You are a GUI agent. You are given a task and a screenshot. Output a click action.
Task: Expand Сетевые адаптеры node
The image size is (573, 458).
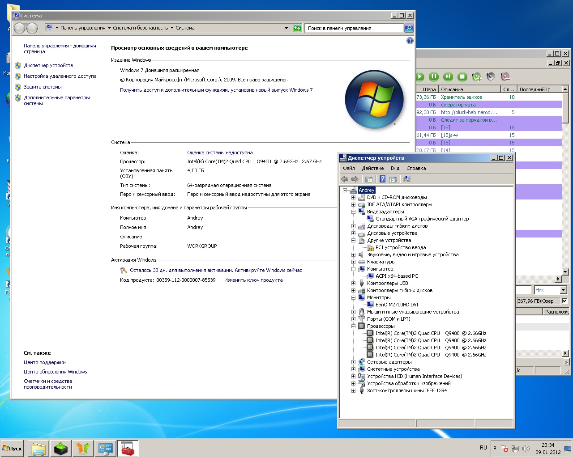tap(353, 362)
